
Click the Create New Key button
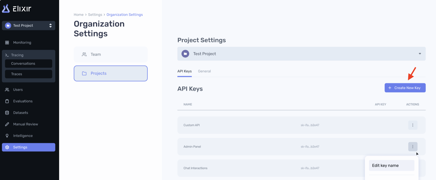[405, 88]
